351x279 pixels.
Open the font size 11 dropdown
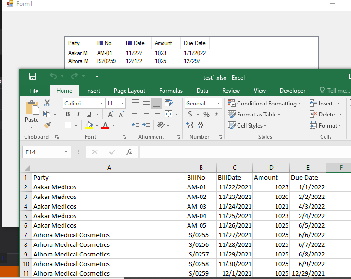pos(122,104)
